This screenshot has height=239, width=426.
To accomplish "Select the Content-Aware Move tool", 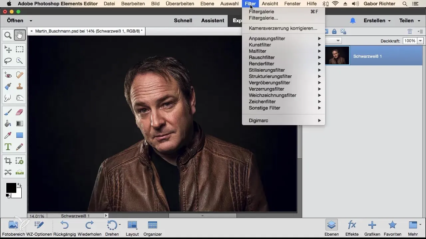I will (8, 172).
